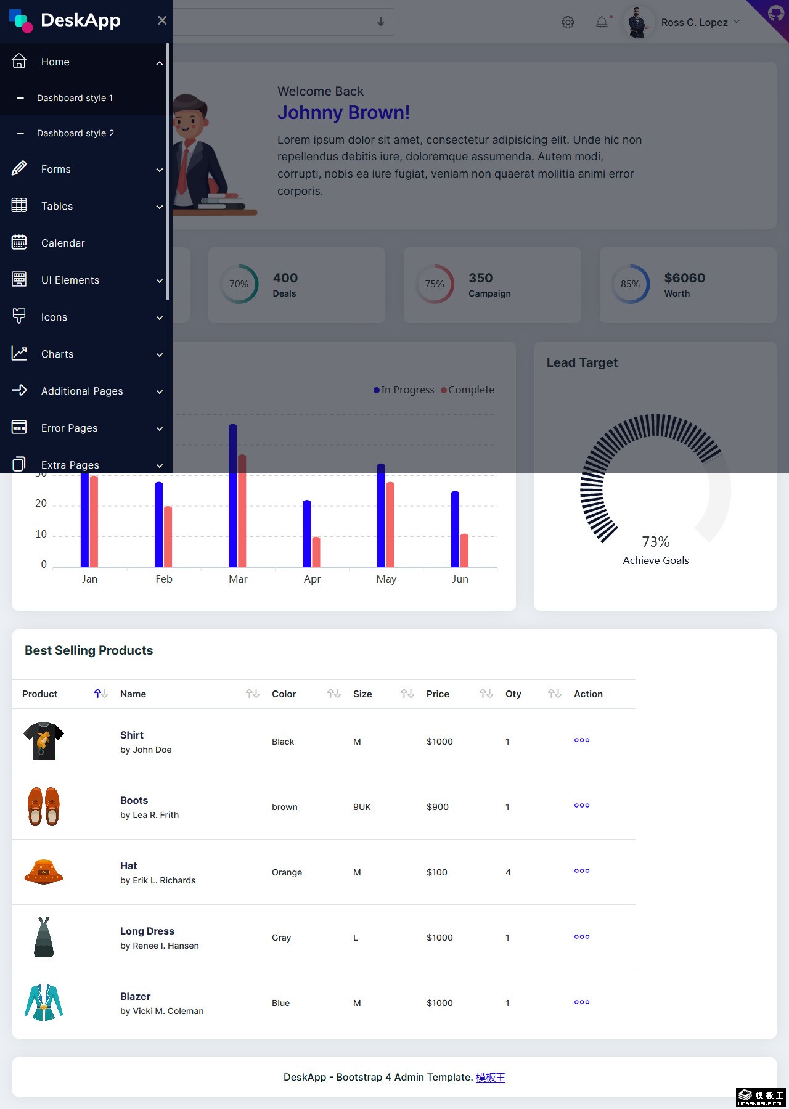
Task: Toggle In Progress series in chart legend
Action: [x=404, y=390]
